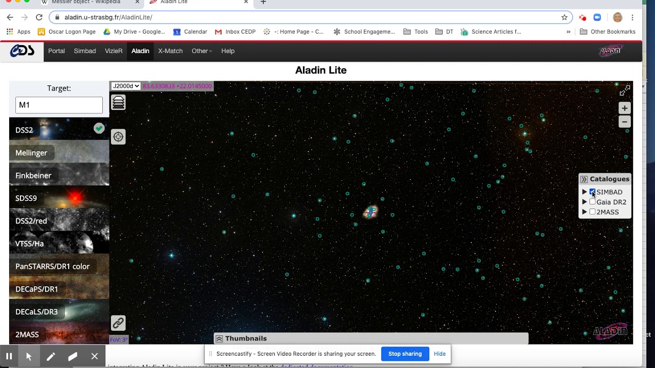Click Stop sharing button

click(x=405, y=354)
